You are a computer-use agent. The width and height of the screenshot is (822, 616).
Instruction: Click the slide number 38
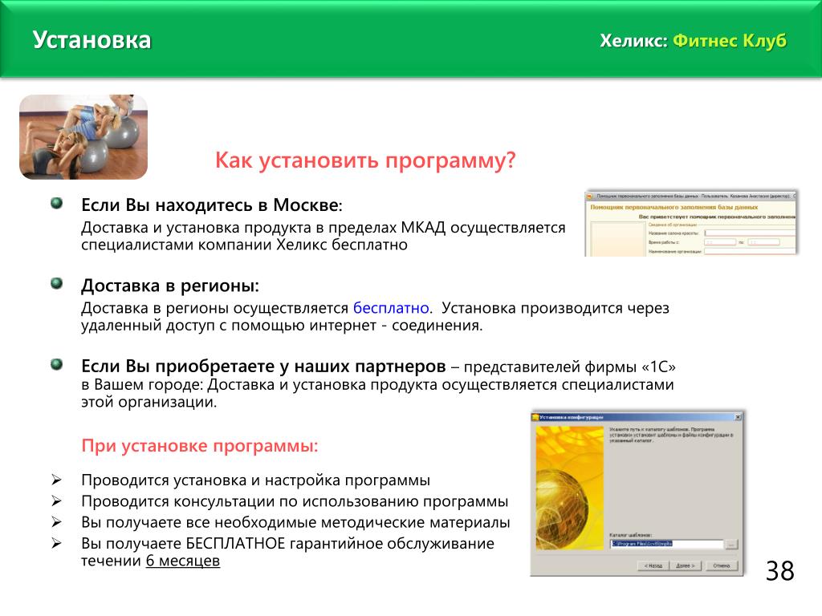tap(780, 571)
